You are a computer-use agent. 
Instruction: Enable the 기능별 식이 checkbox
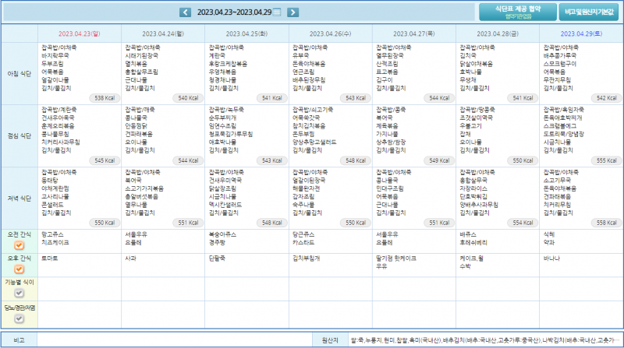[19, 293]
